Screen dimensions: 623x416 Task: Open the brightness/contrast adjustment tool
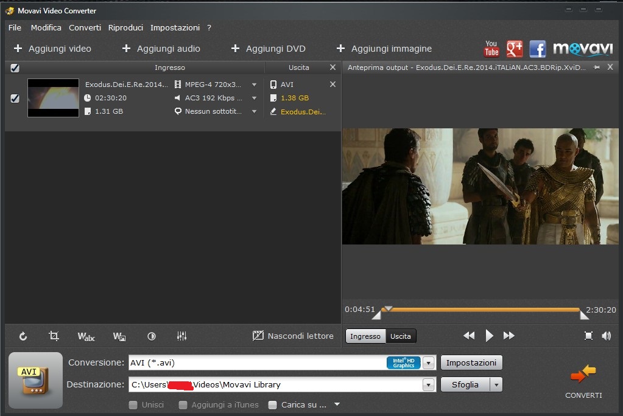152,336
